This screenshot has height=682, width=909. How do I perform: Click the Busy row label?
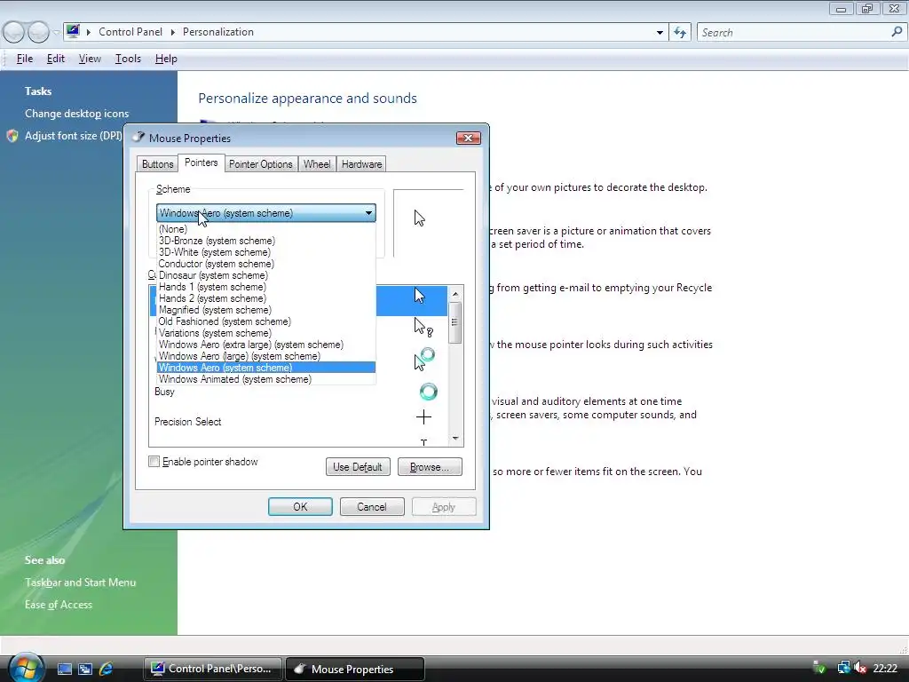pos(164,392)
